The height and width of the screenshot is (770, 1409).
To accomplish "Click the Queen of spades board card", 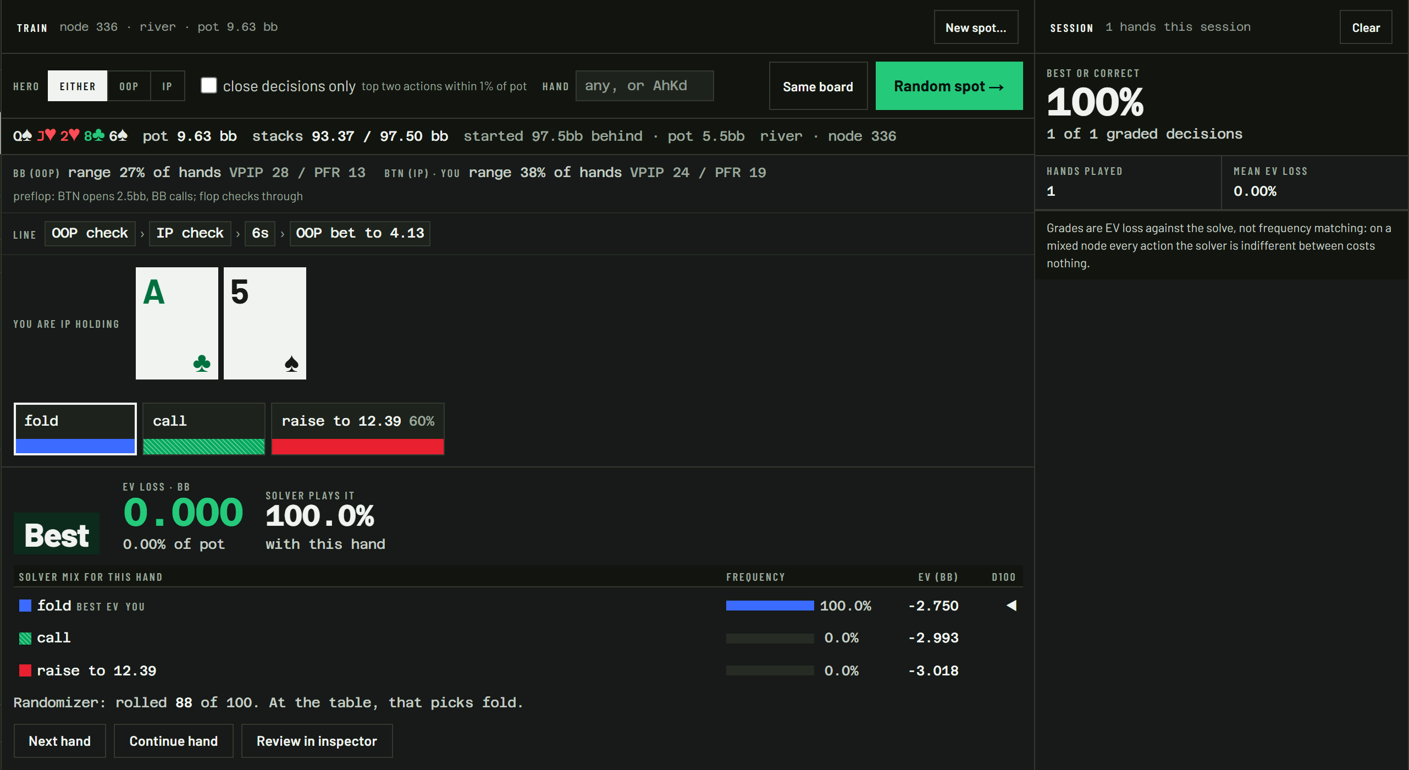I will pyautogui.click(x=23, y=136).
